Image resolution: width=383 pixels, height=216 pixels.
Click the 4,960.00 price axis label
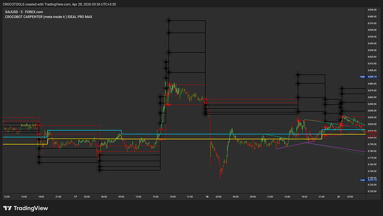pos(372,30)
